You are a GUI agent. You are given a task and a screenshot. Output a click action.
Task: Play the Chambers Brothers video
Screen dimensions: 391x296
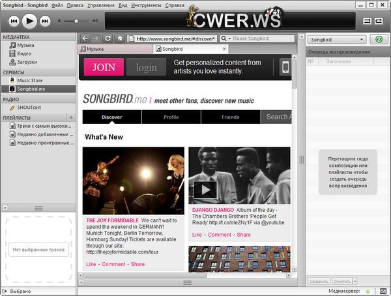pos(205,190)
